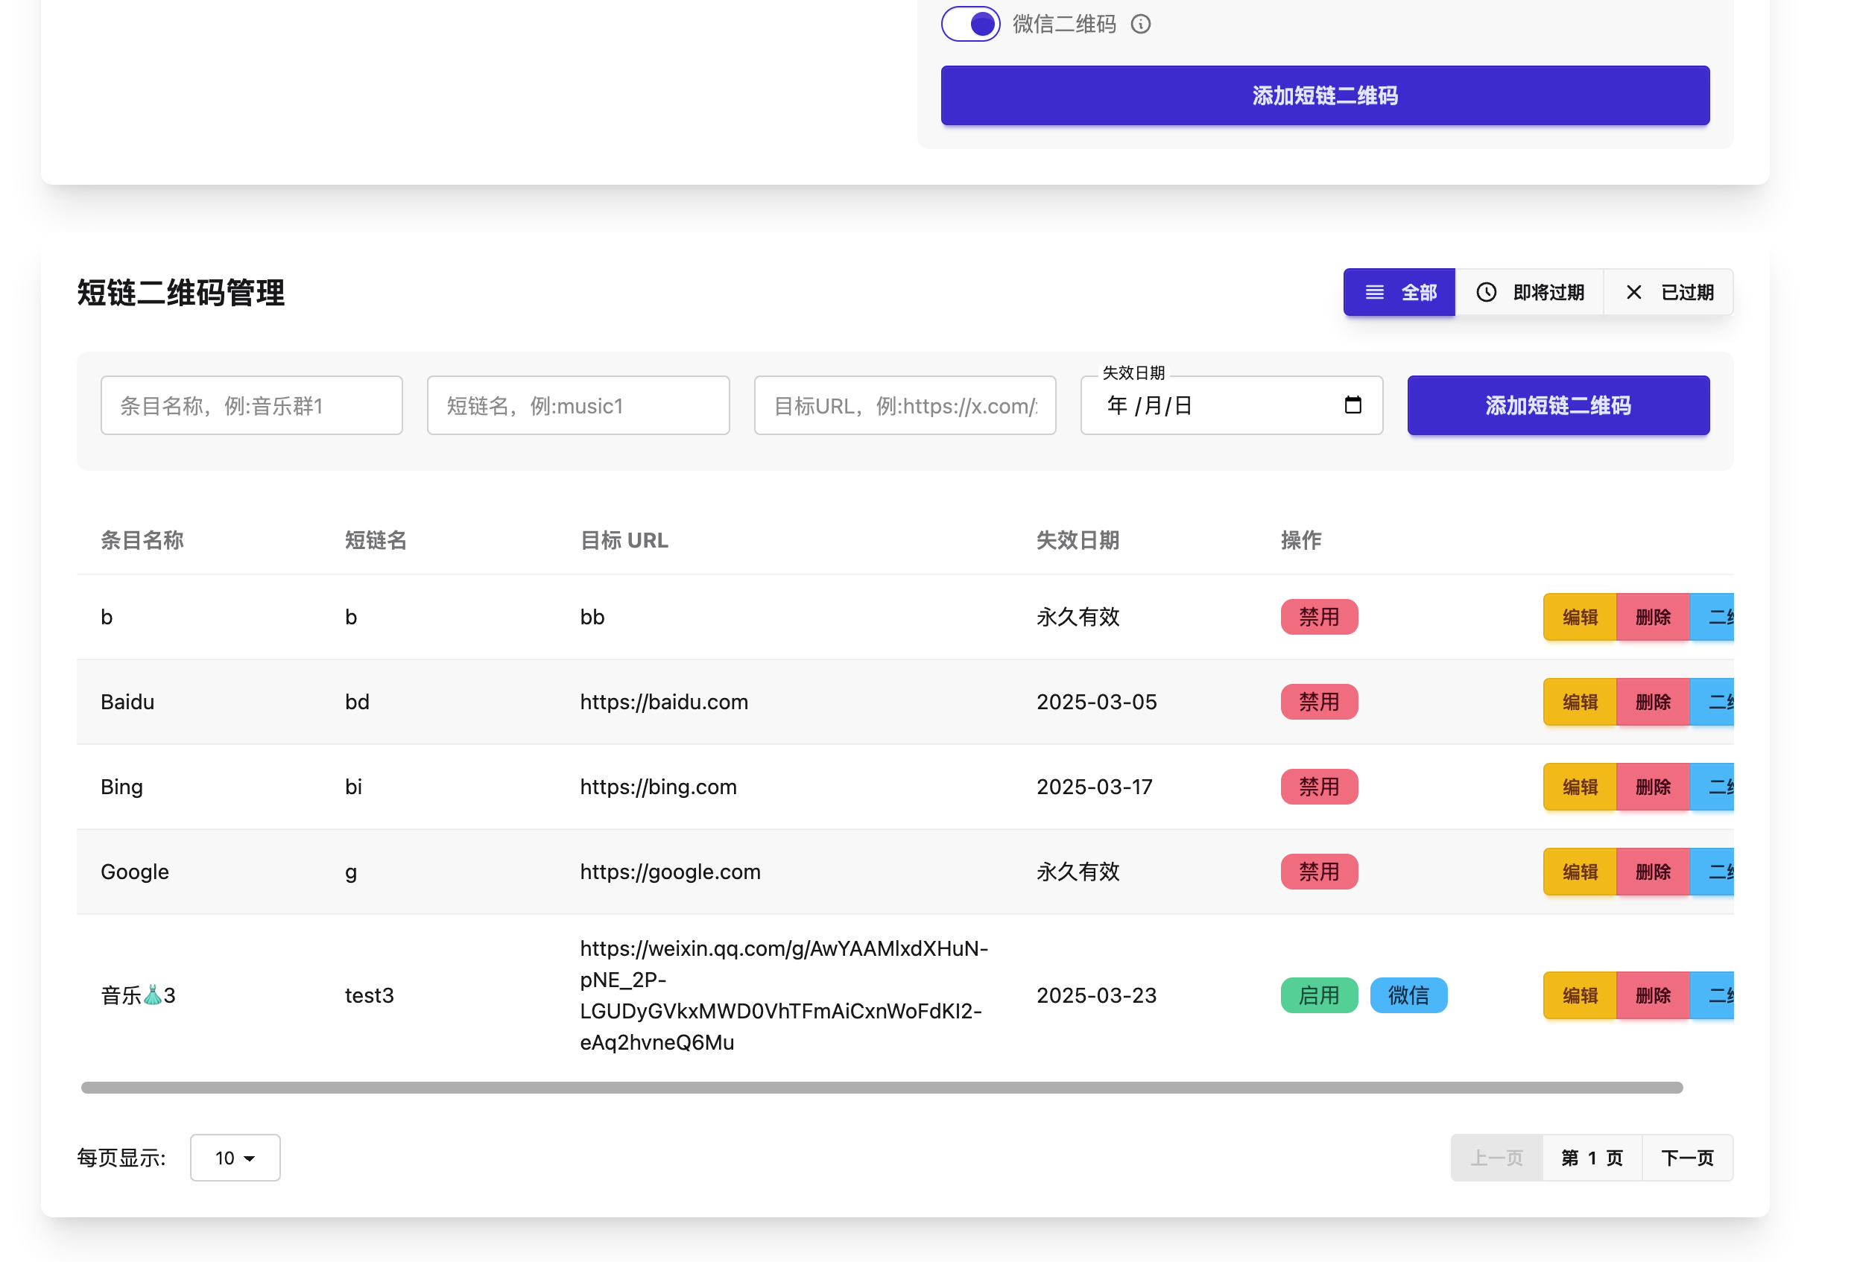Click the large 添加短链二维码 button at top

click(1324, 95)
